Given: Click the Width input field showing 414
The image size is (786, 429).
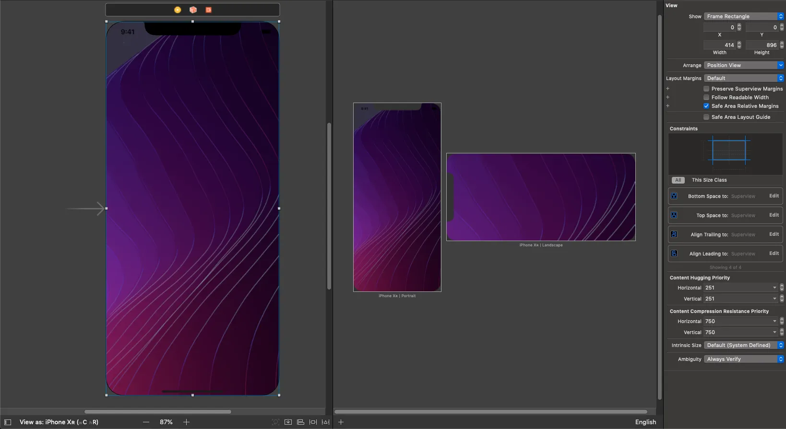Looking at the screenshot, I should pyautogui.click(x=720, y=45).
